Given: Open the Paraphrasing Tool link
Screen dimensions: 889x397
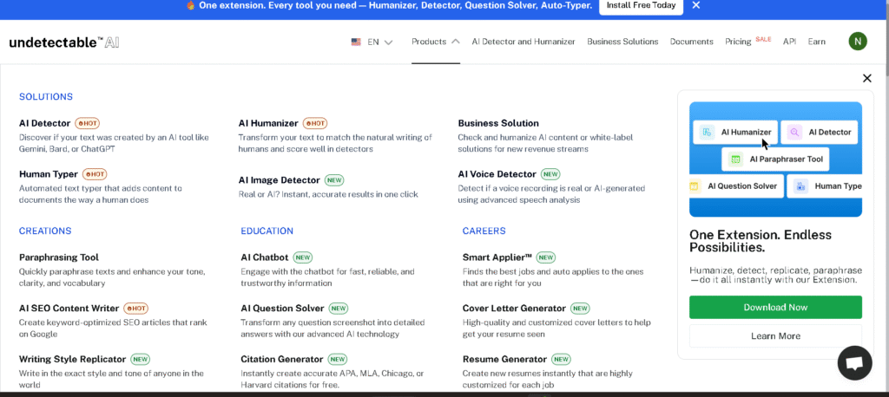Looking at the screenshot, I should [x=59, y=257].
